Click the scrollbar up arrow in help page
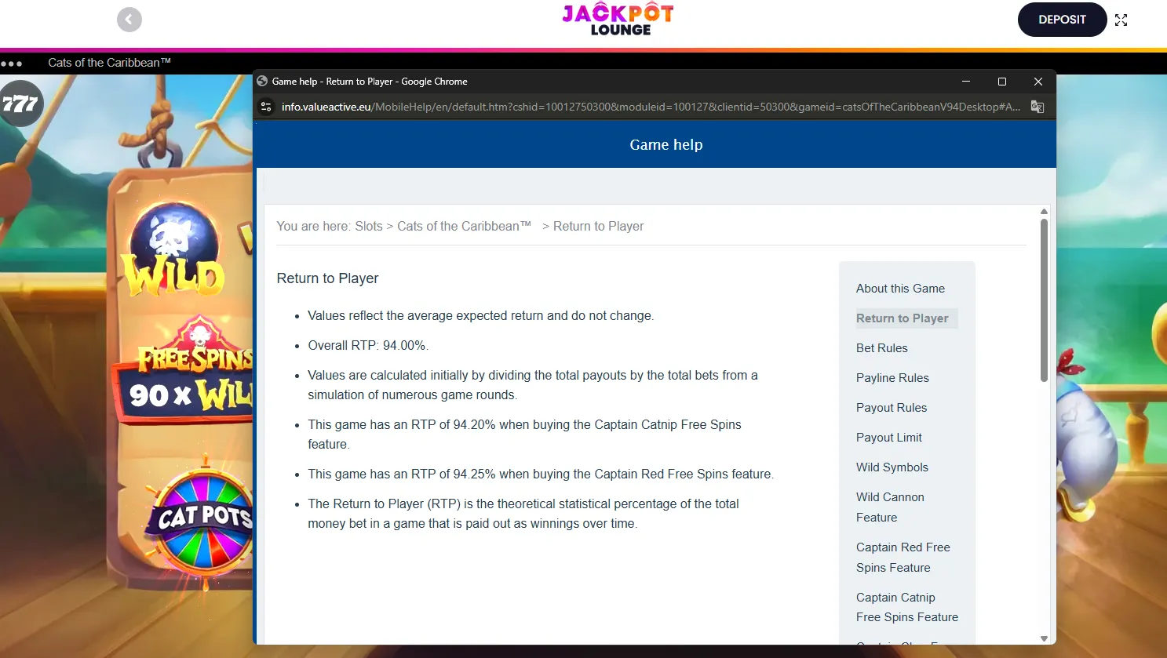The image size is (1167, 658). 1044,212
